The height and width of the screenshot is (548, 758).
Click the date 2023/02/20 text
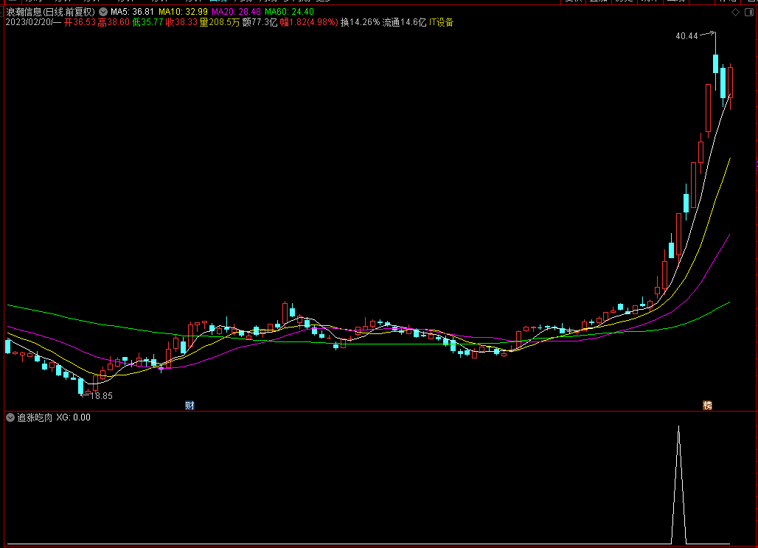click(x=27, y=22)
